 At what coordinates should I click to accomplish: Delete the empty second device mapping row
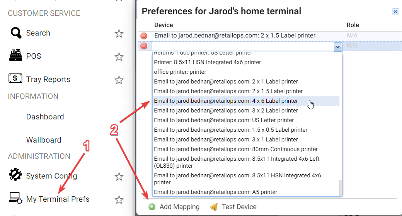[144, 46]
